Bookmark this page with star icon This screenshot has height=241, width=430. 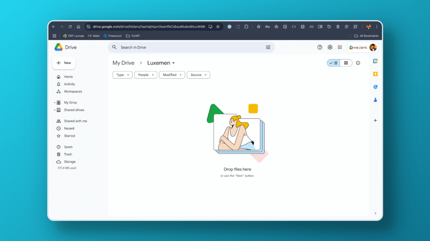[218, 26]
